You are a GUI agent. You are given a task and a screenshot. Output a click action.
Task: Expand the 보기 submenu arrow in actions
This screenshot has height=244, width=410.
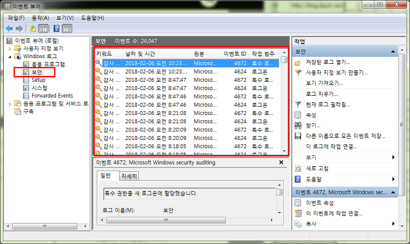(393, 157)
